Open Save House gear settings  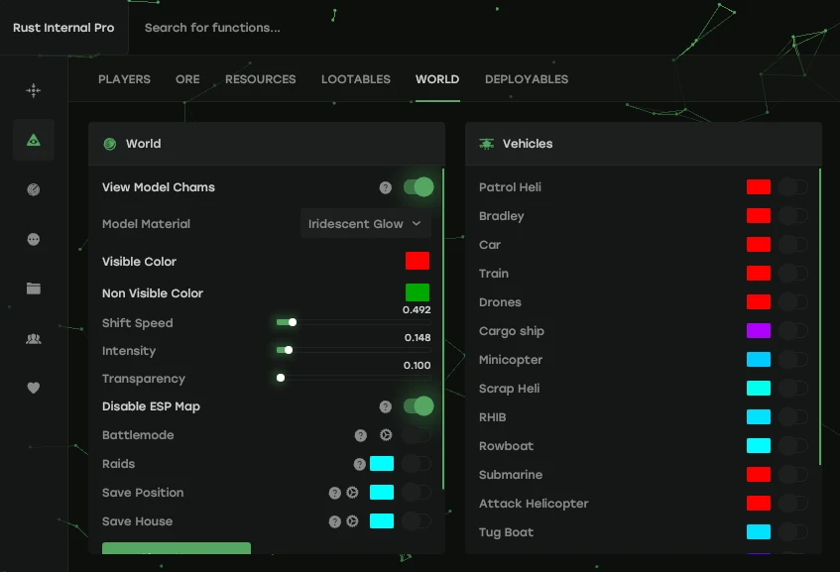pyautogui.click(x=352, y=521)
